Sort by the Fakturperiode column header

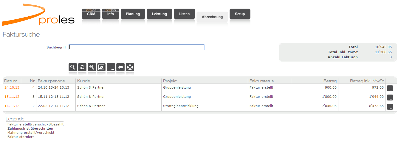pos(51,81)
